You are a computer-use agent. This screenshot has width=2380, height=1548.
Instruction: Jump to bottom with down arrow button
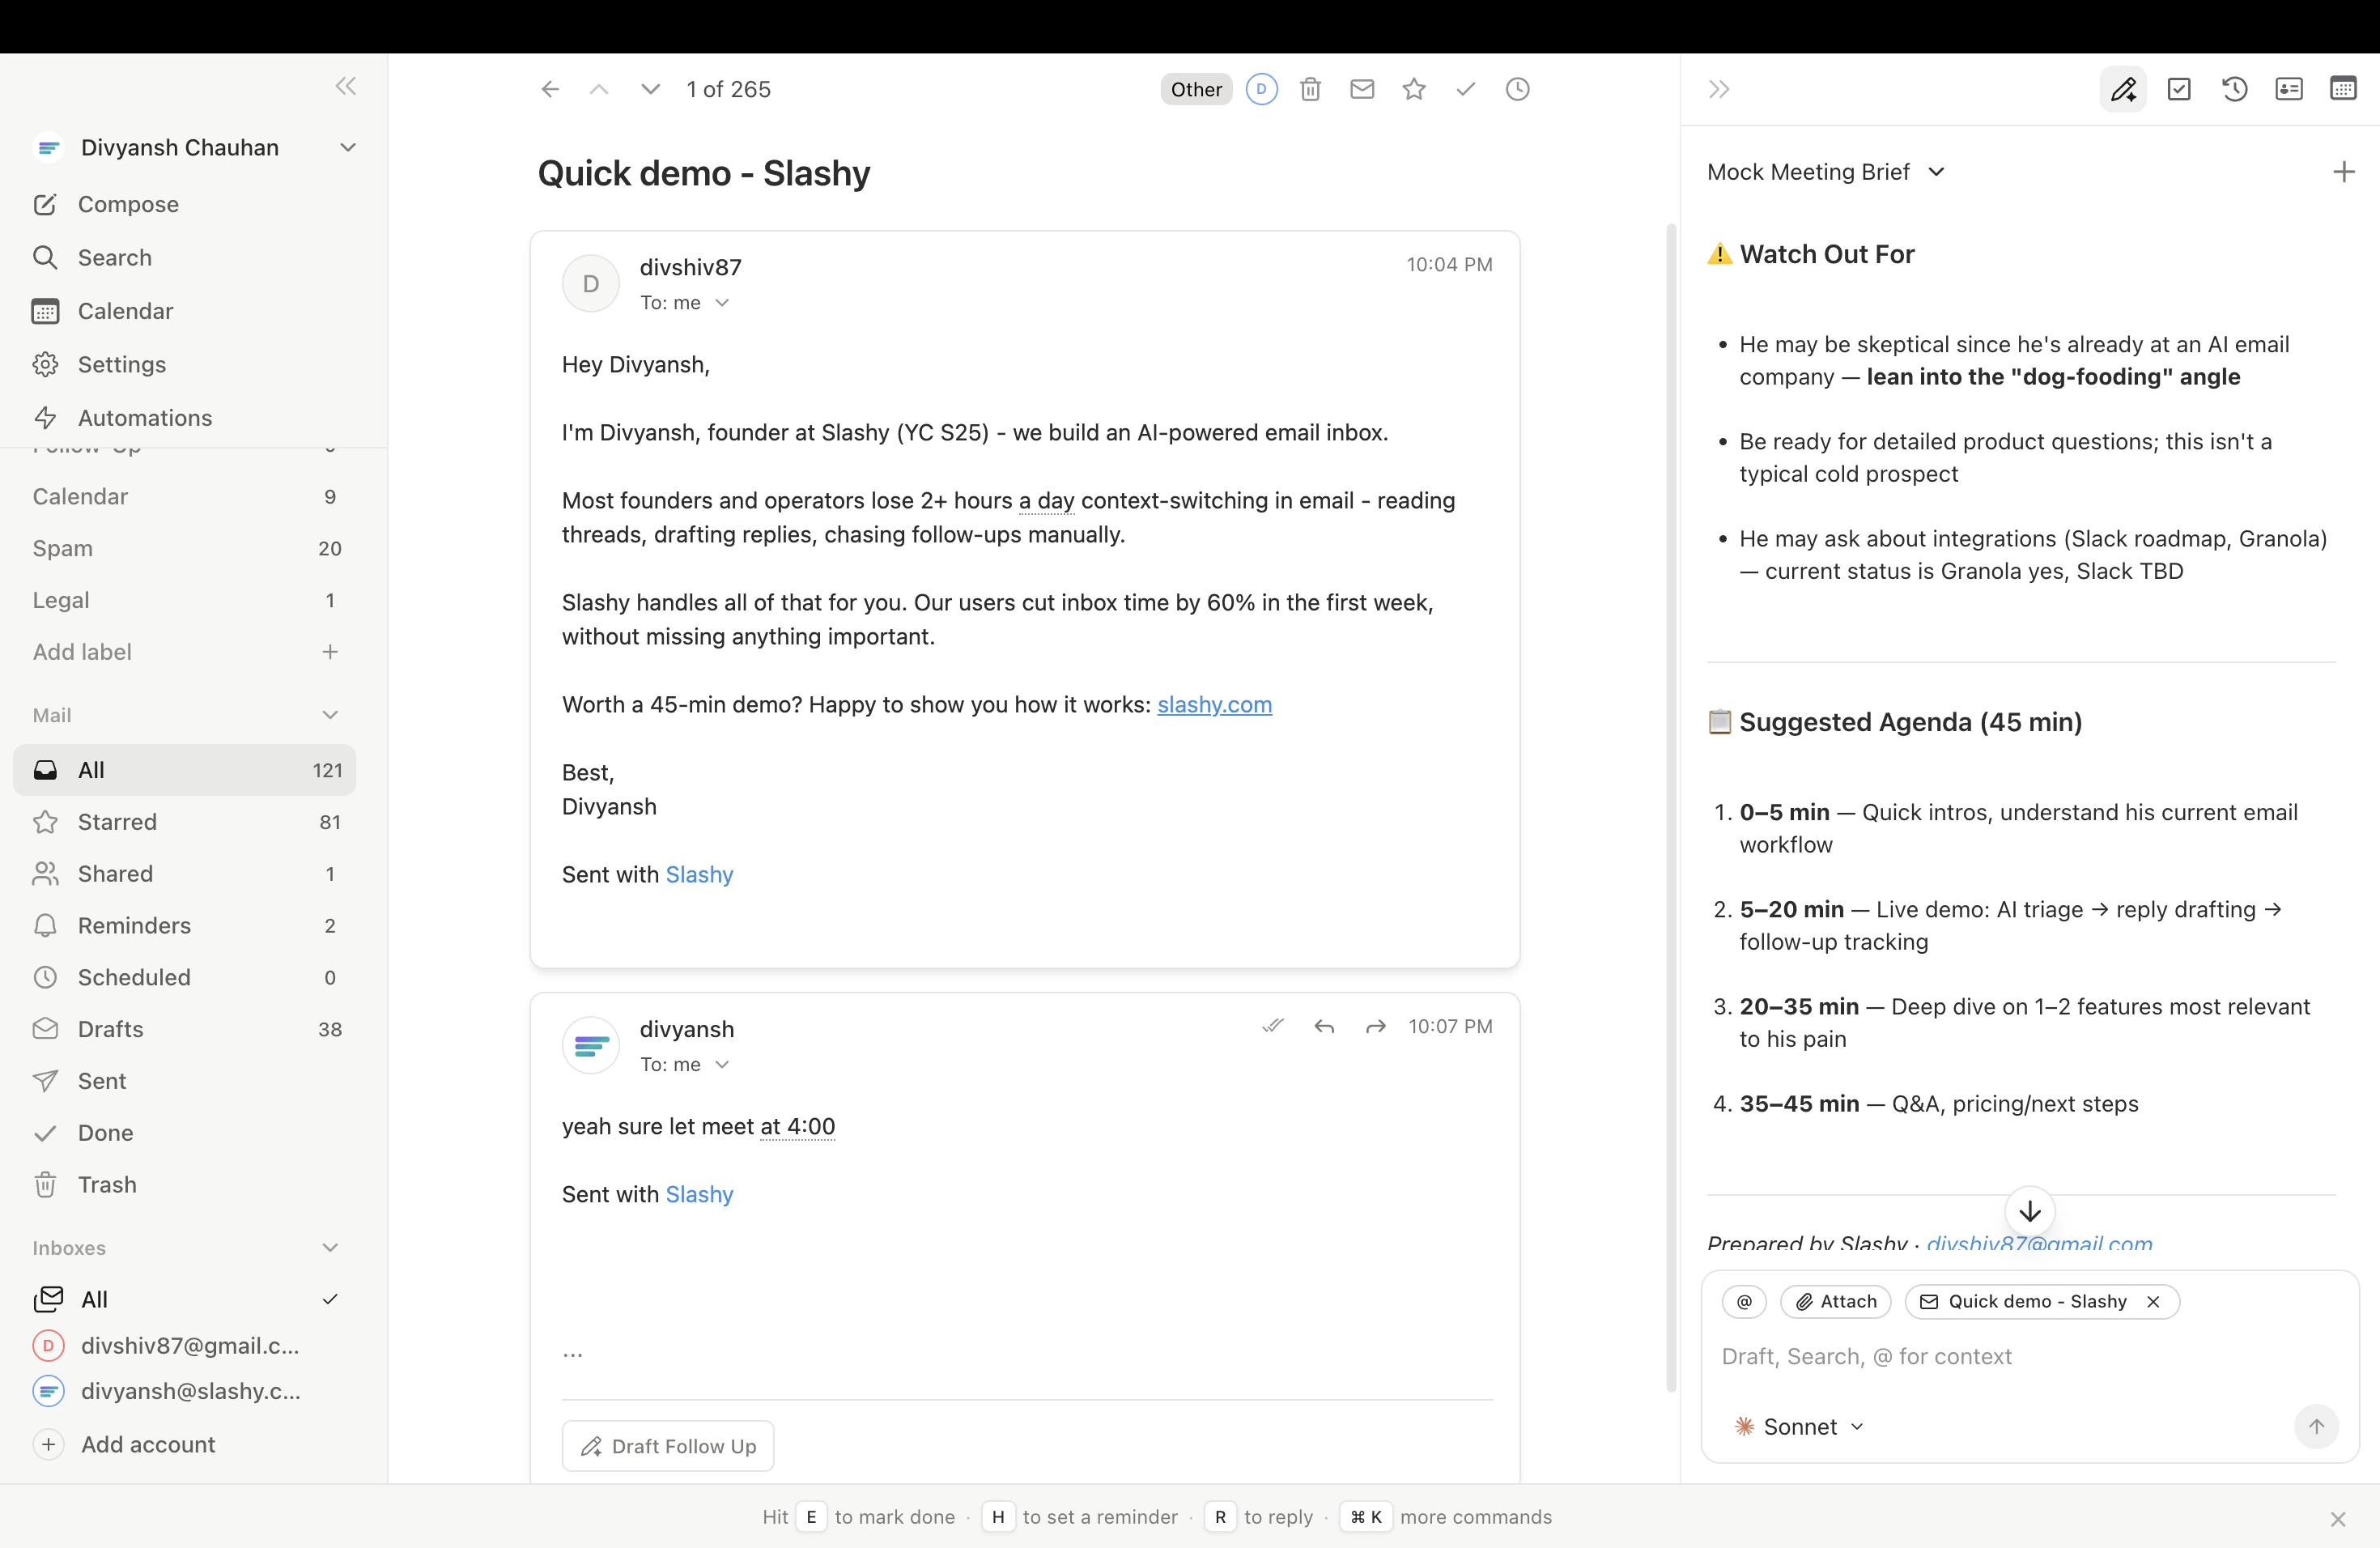[x=2029, y=1212]
